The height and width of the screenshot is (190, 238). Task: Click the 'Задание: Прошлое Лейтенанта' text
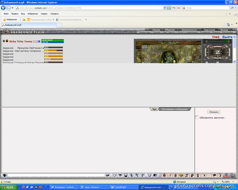(23, 48)
